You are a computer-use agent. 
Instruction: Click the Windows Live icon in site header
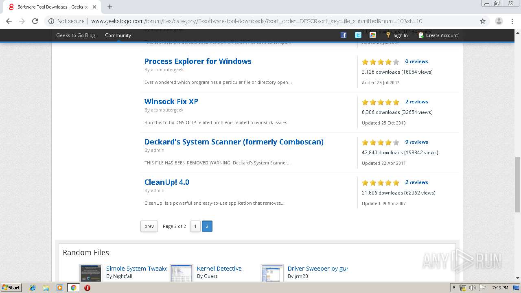pyautogui.click(x=373, y=35)
